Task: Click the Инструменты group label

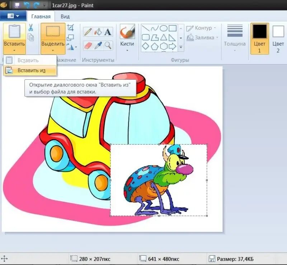Action: coord(98,60)
